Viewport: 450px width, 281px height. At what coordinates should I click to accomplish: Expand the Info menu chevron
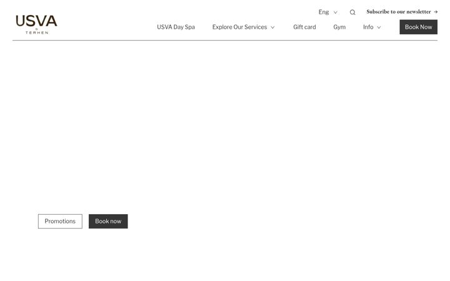pos(379,27)
